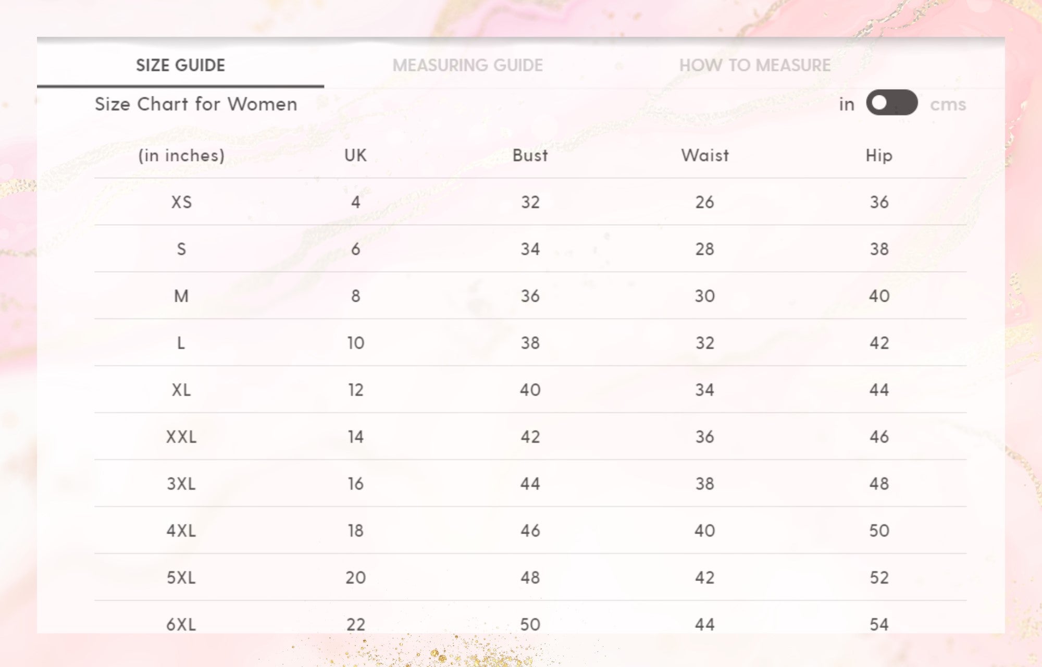Click the in unit label
The image size is (1042, 667).
pos(847,104)
